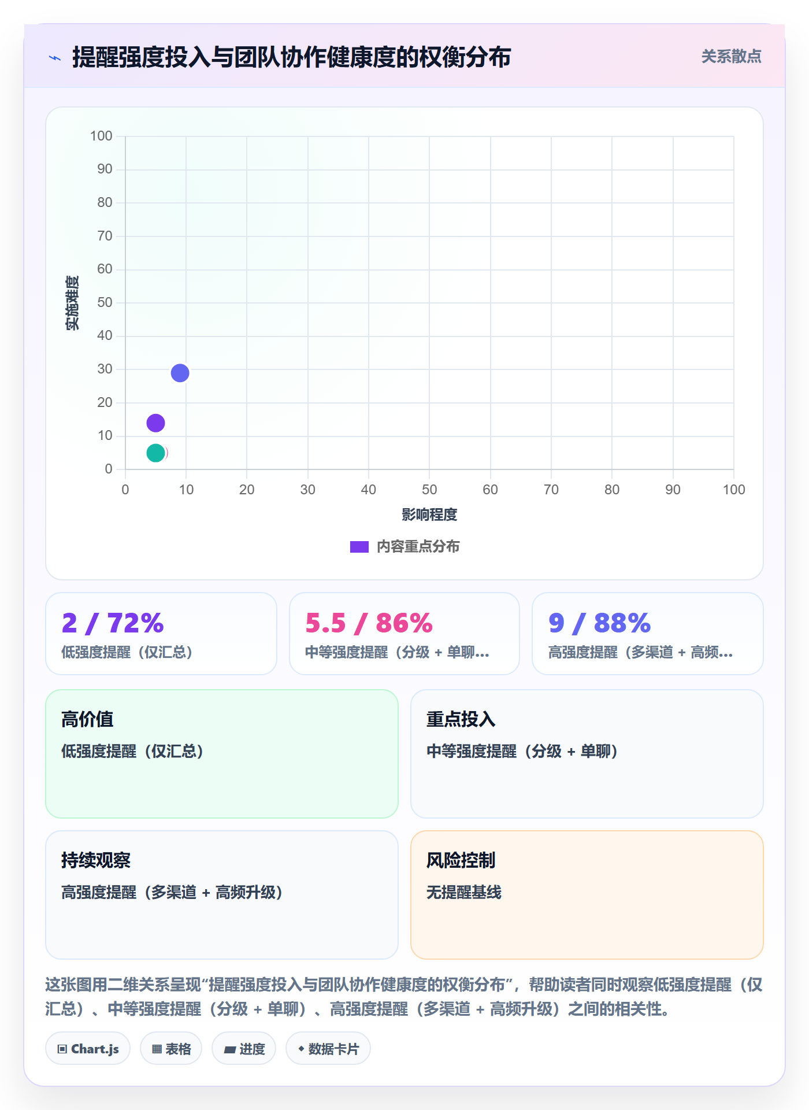Viewport: 809px width, 1110px height.
Task: Select the indigo scatter point in the chart
Action: pyautogui.click(x=180, y=373)
